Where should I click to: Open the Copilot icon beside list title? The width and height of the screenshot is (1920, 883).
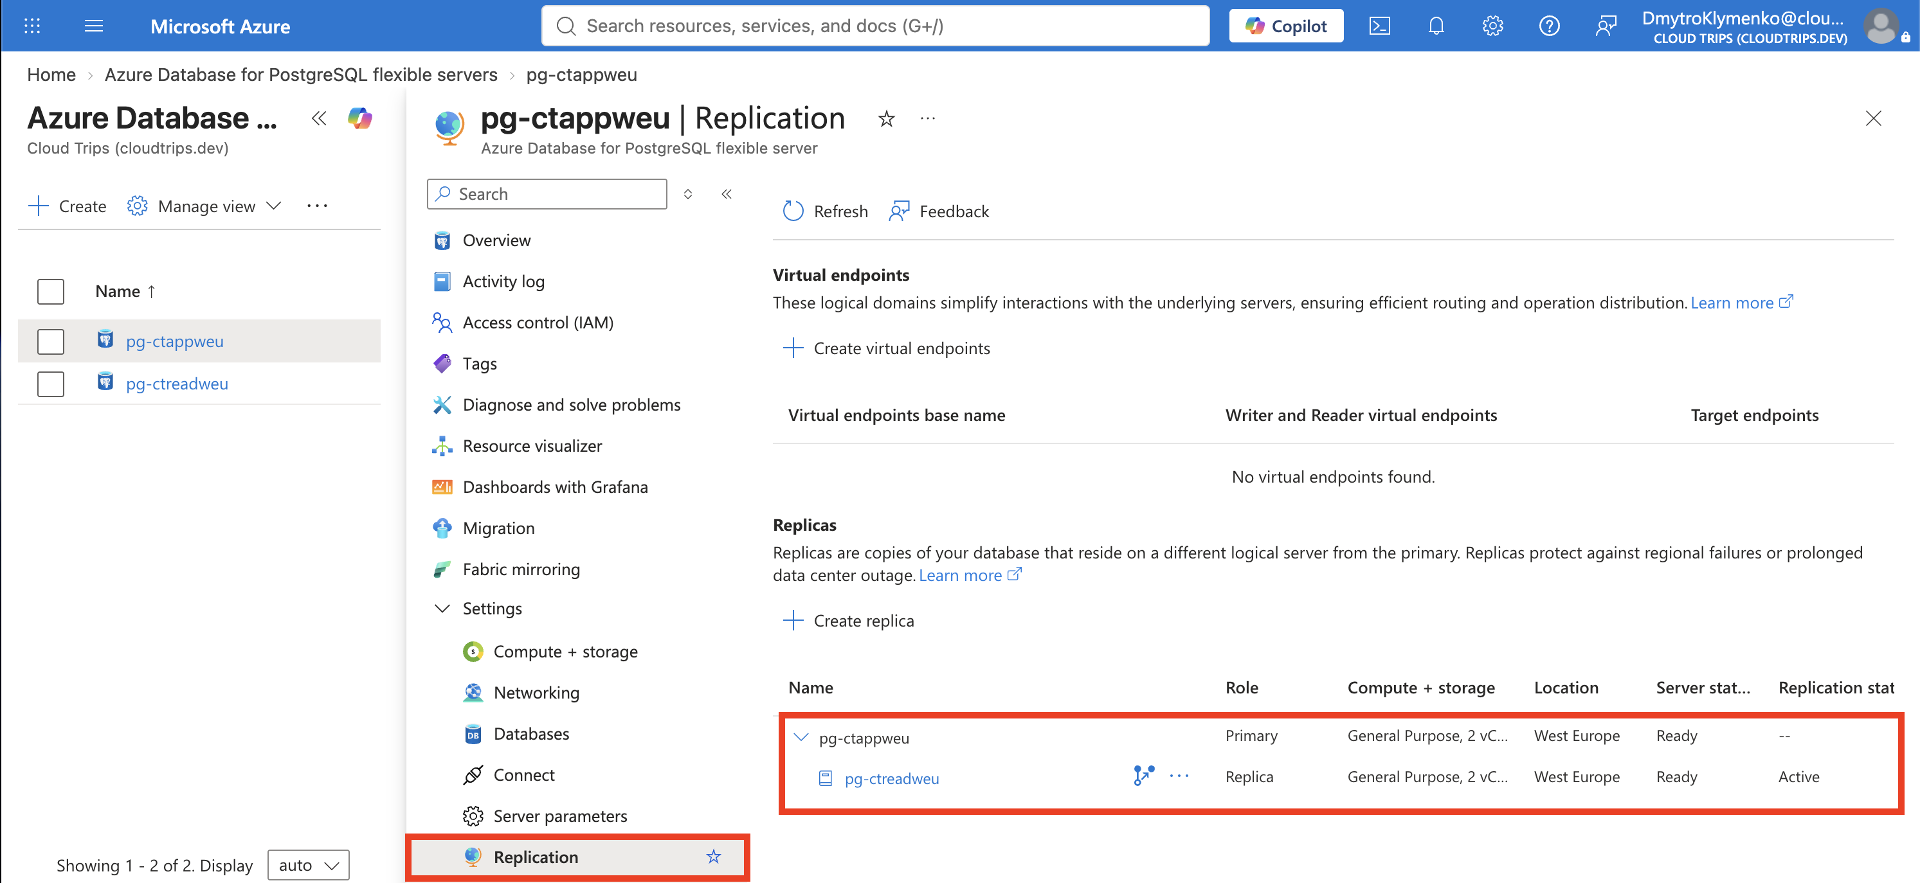360,118
